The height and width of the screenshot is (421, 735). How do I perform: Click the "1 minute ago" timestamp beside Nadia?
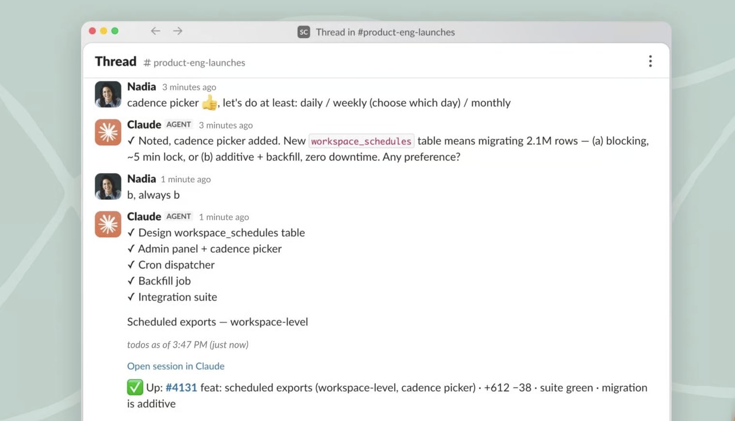pyautogui.click(x=186, y=180)
